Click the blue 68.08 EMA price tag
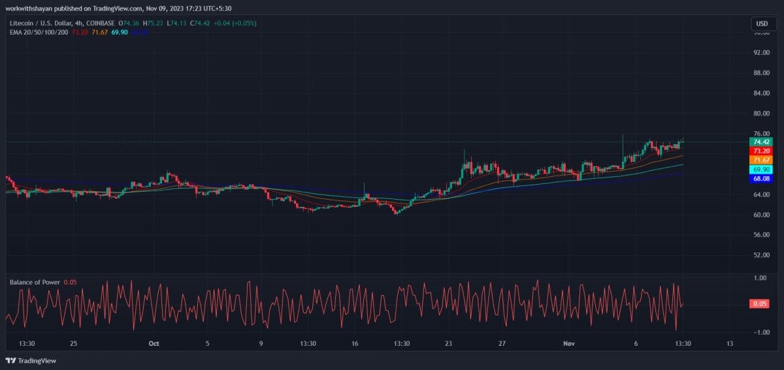 point(762,178)
